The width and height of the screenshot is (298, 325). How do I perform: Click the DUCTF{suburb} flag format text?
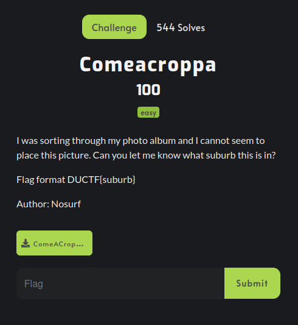coord(102,179)
